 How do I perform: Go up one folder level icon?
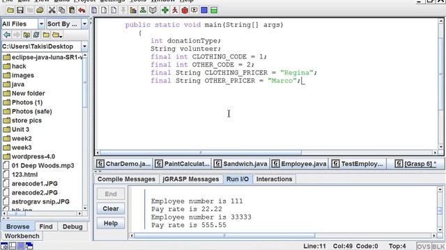tap(26, 35)
